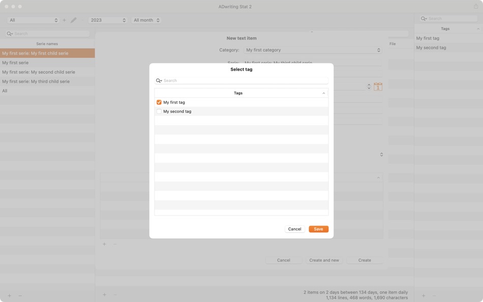
Task: Open the Category dropdown showing My first category
Action: 313,50
